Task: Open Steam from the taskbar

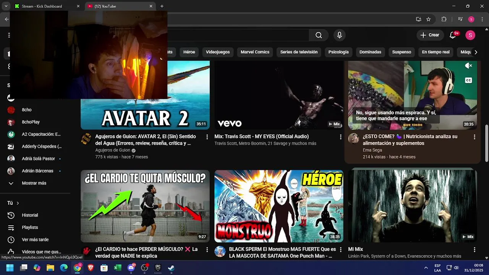Action: (x=171, y=268)
